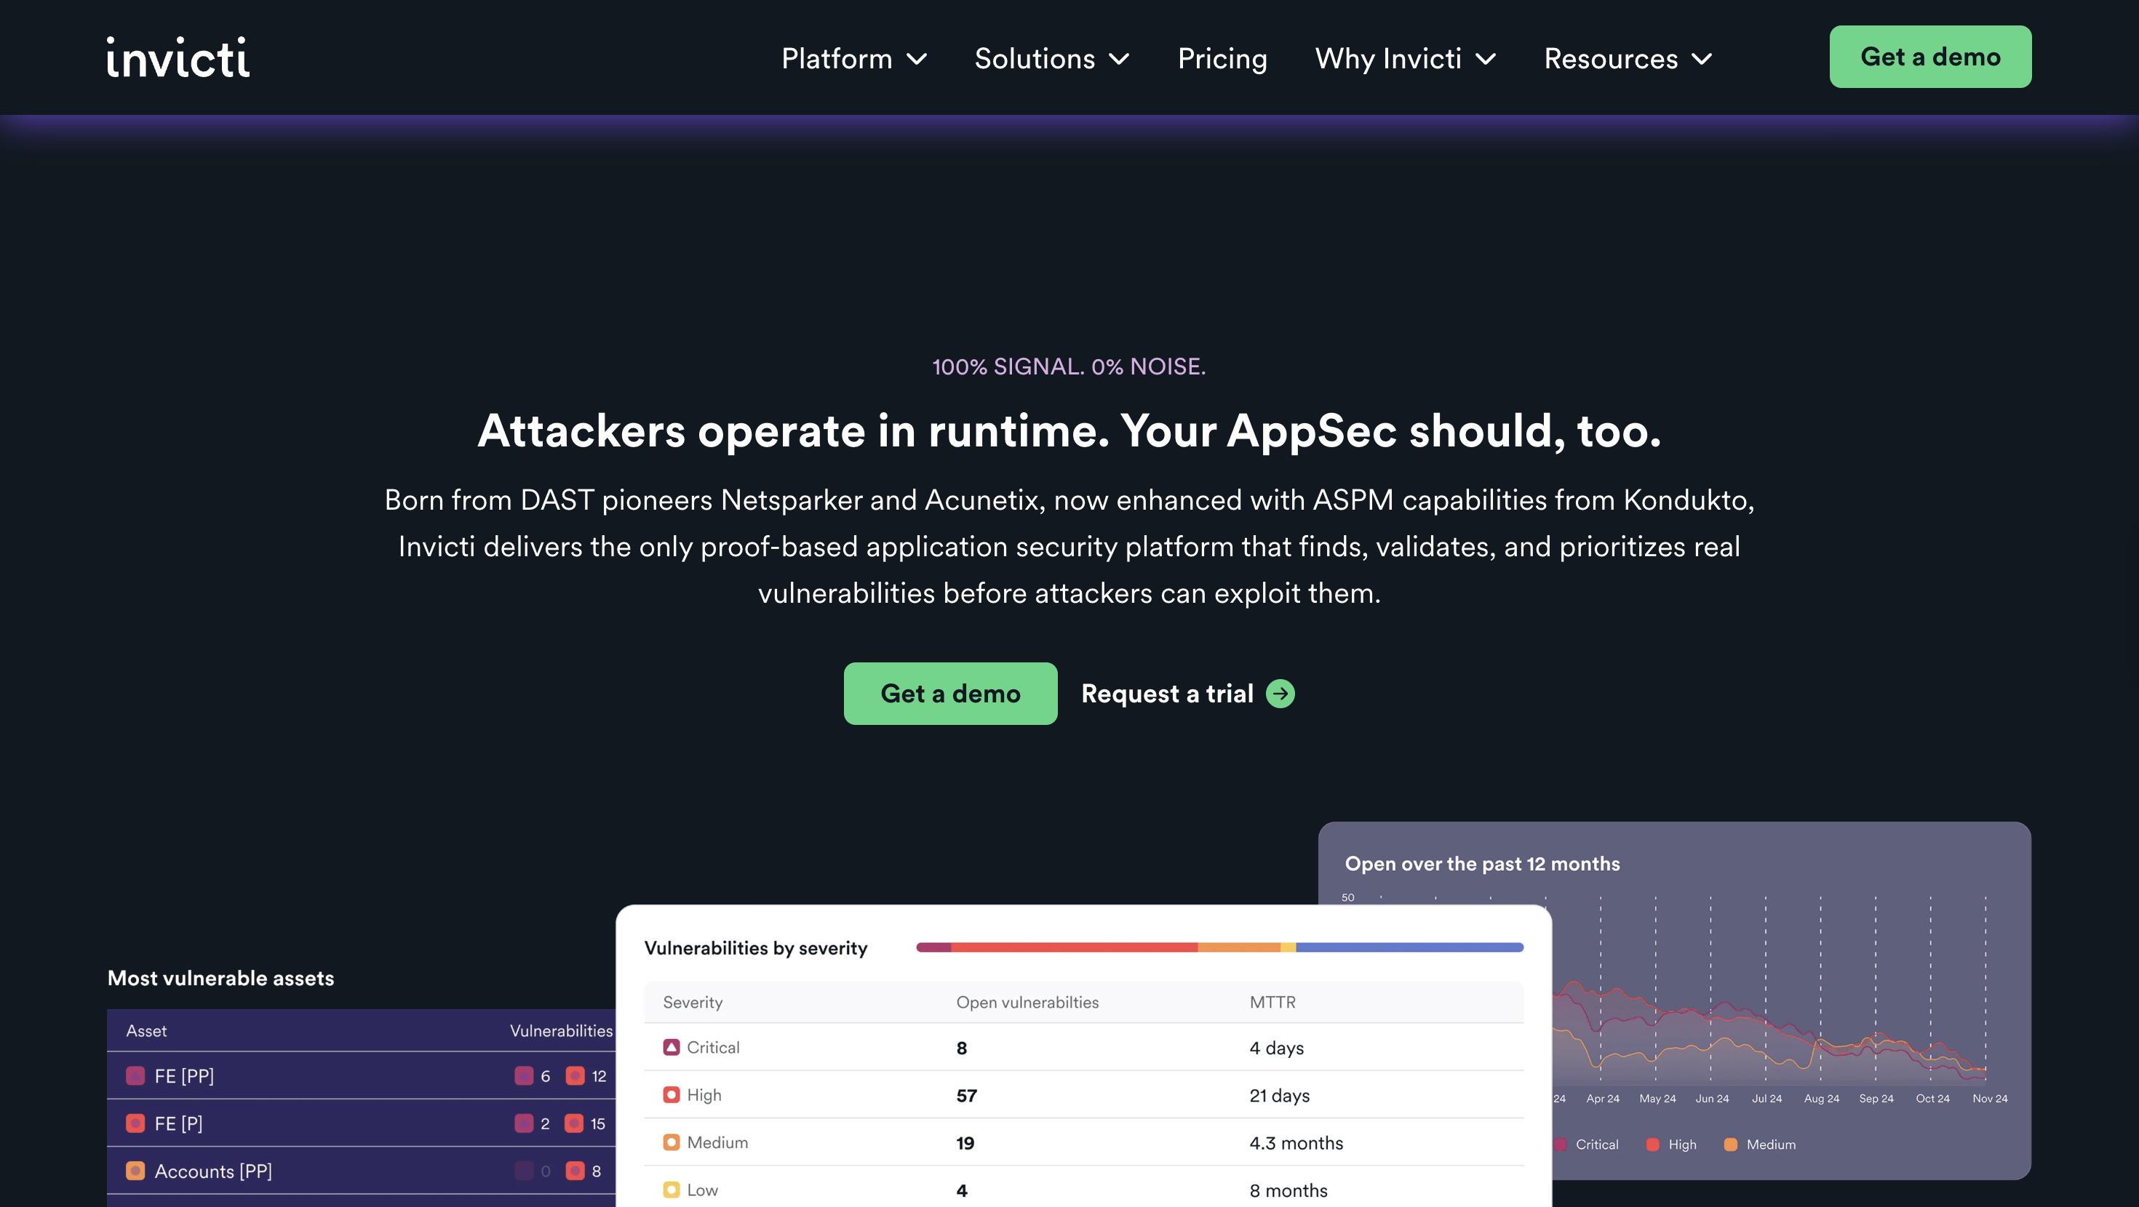Click the Critical severity triangle icon
Image resolution: width=2139 pixels, height=1207 pixels.
(x=671, y=1047)
